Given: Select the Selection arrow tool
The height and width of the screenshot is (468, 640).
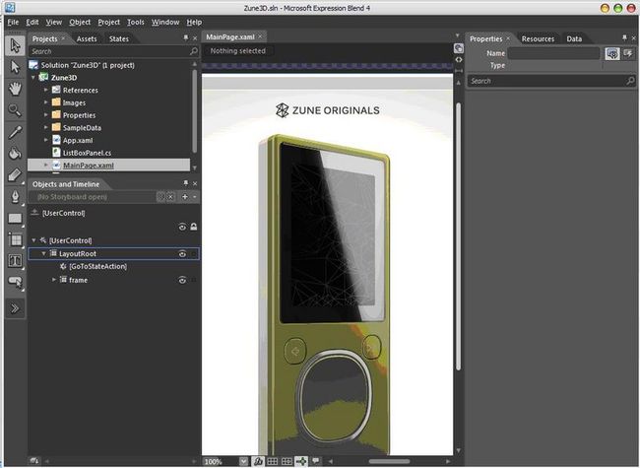Looking at the screenshot, I should click(x=15, y=45).
